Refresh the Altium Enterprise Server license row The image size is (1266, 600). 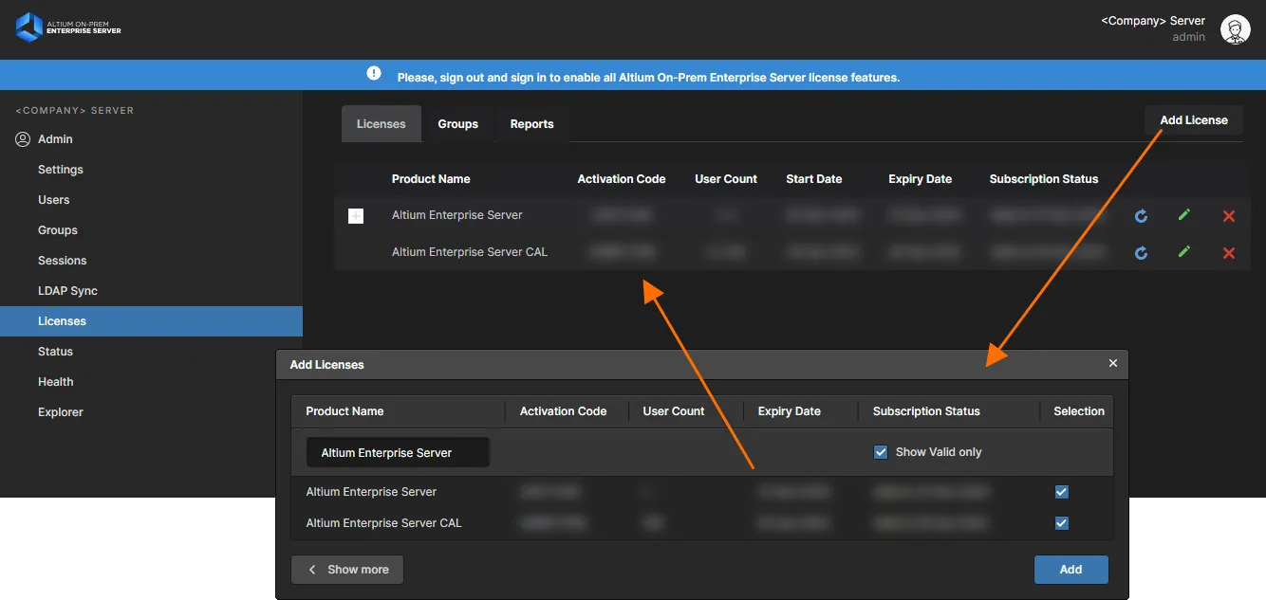[x=1141, y=216]
